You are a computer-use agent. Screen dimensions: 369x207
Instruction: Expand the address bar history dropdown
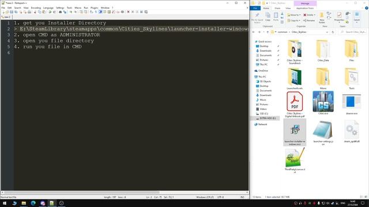327,32
